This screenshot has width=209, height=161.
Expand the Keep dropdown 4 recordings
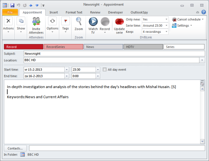tap(166, 32)
